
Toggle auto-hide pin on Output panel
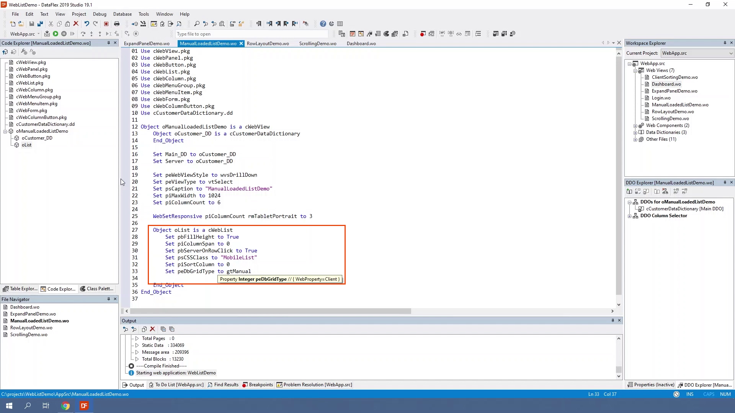[612, 320]
